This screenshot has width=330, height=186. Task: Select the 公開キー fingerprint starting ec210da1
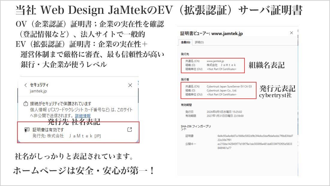pos(255,146)
